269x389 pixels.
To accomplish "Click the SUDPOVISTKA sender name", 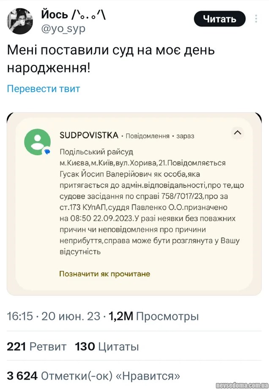I will click(89, 135).
